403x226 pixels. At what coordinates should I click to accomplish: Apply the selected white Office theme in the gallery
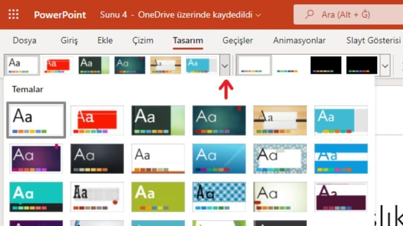(x=36, y=120)
